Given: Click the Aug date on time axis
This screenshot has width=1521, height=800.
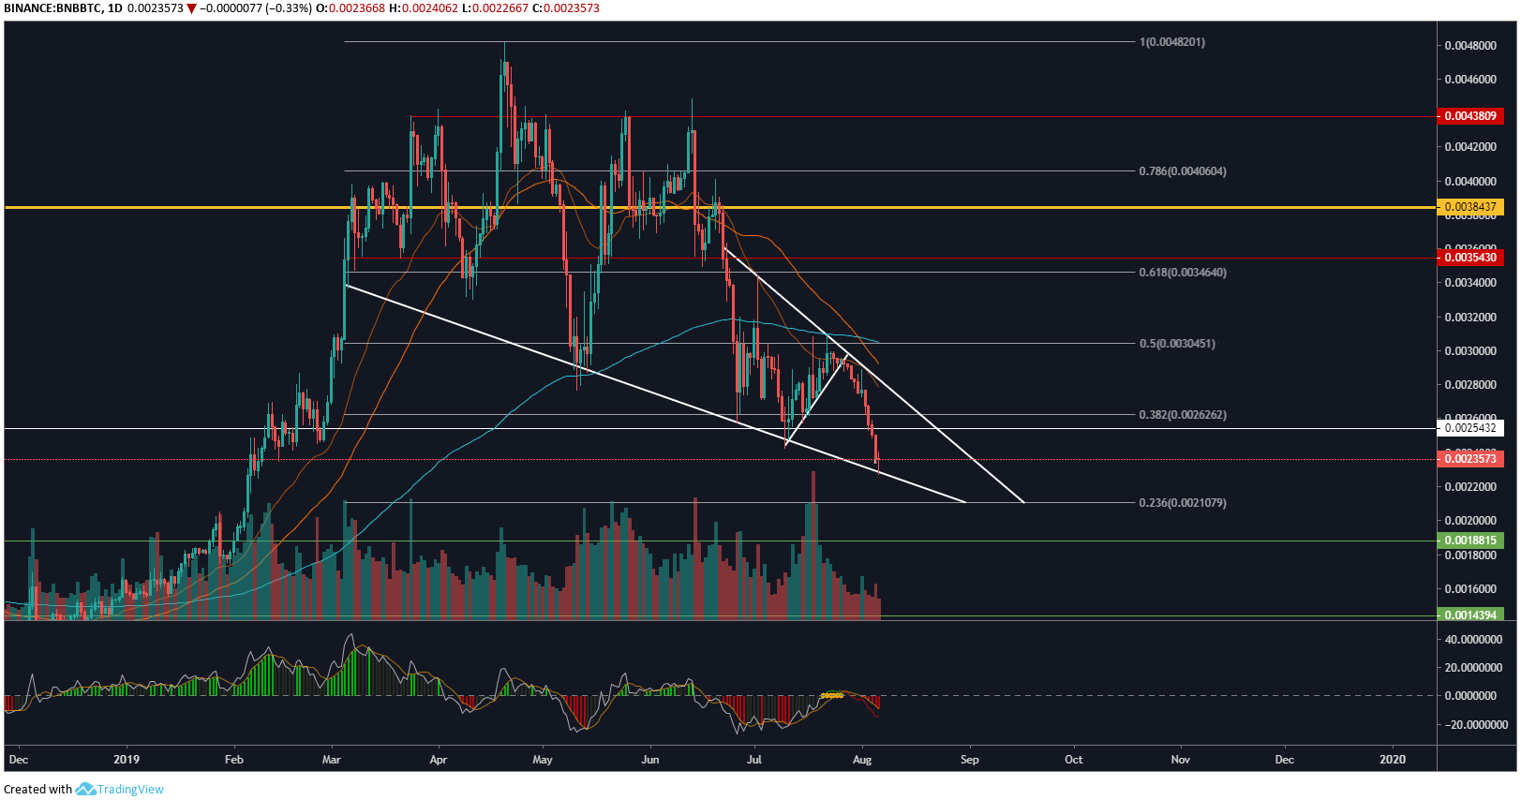Looking at the screenshot, I should pyautogui.click(x=862, y=760).
